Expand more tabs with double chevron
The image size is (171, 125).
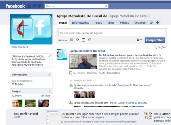click(151, 23)
